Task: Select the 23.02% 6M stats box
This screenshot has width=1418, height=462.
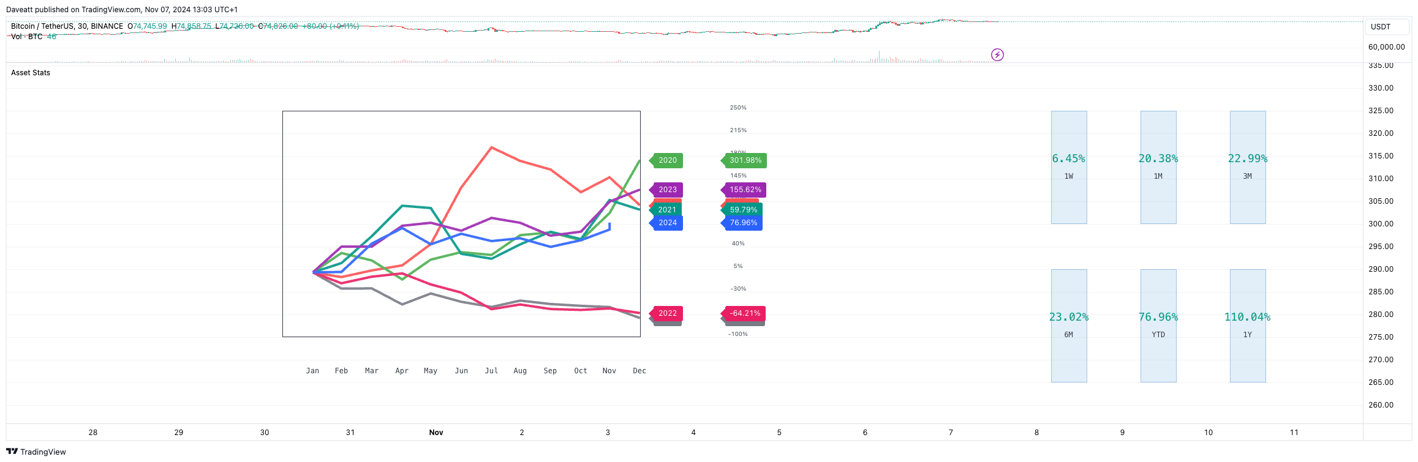Action: (x=1069, y=326)
